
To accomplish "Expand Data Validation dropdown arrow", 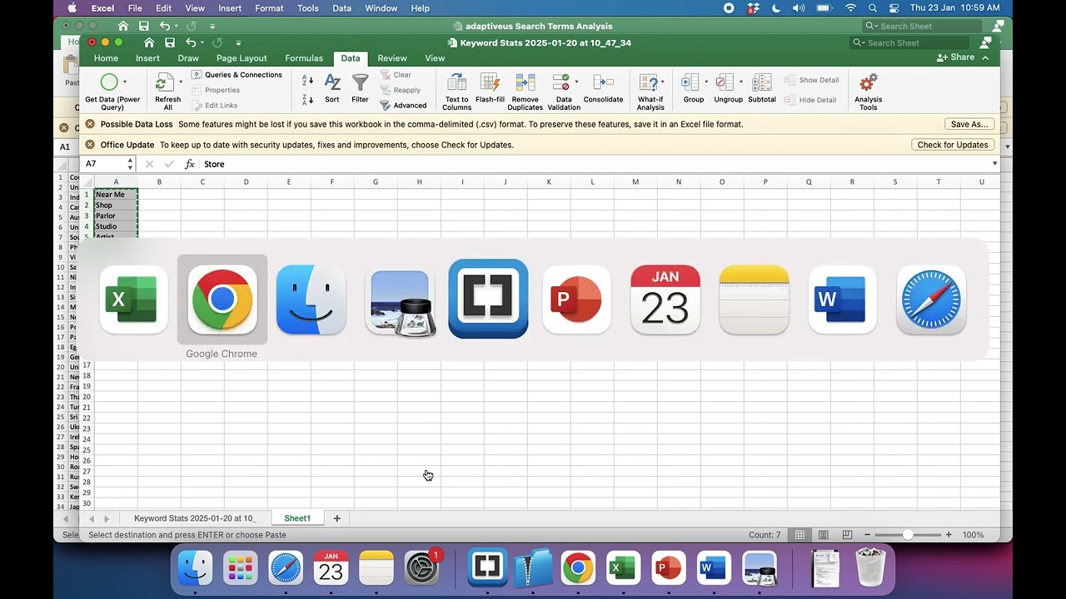I will (576, 82).
